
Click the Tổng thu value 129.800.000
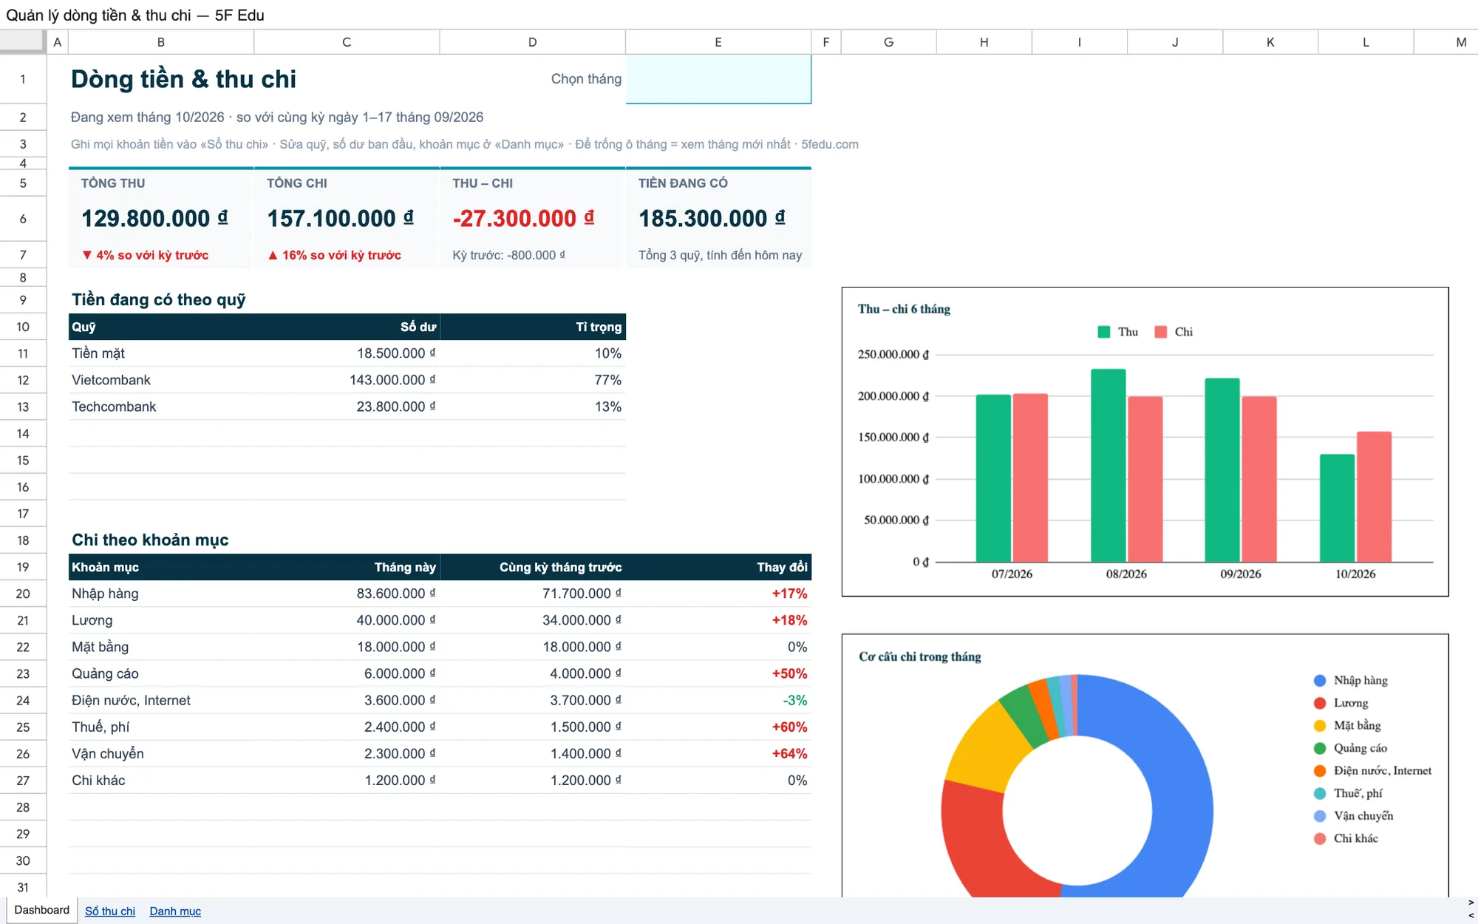(154, 218)
